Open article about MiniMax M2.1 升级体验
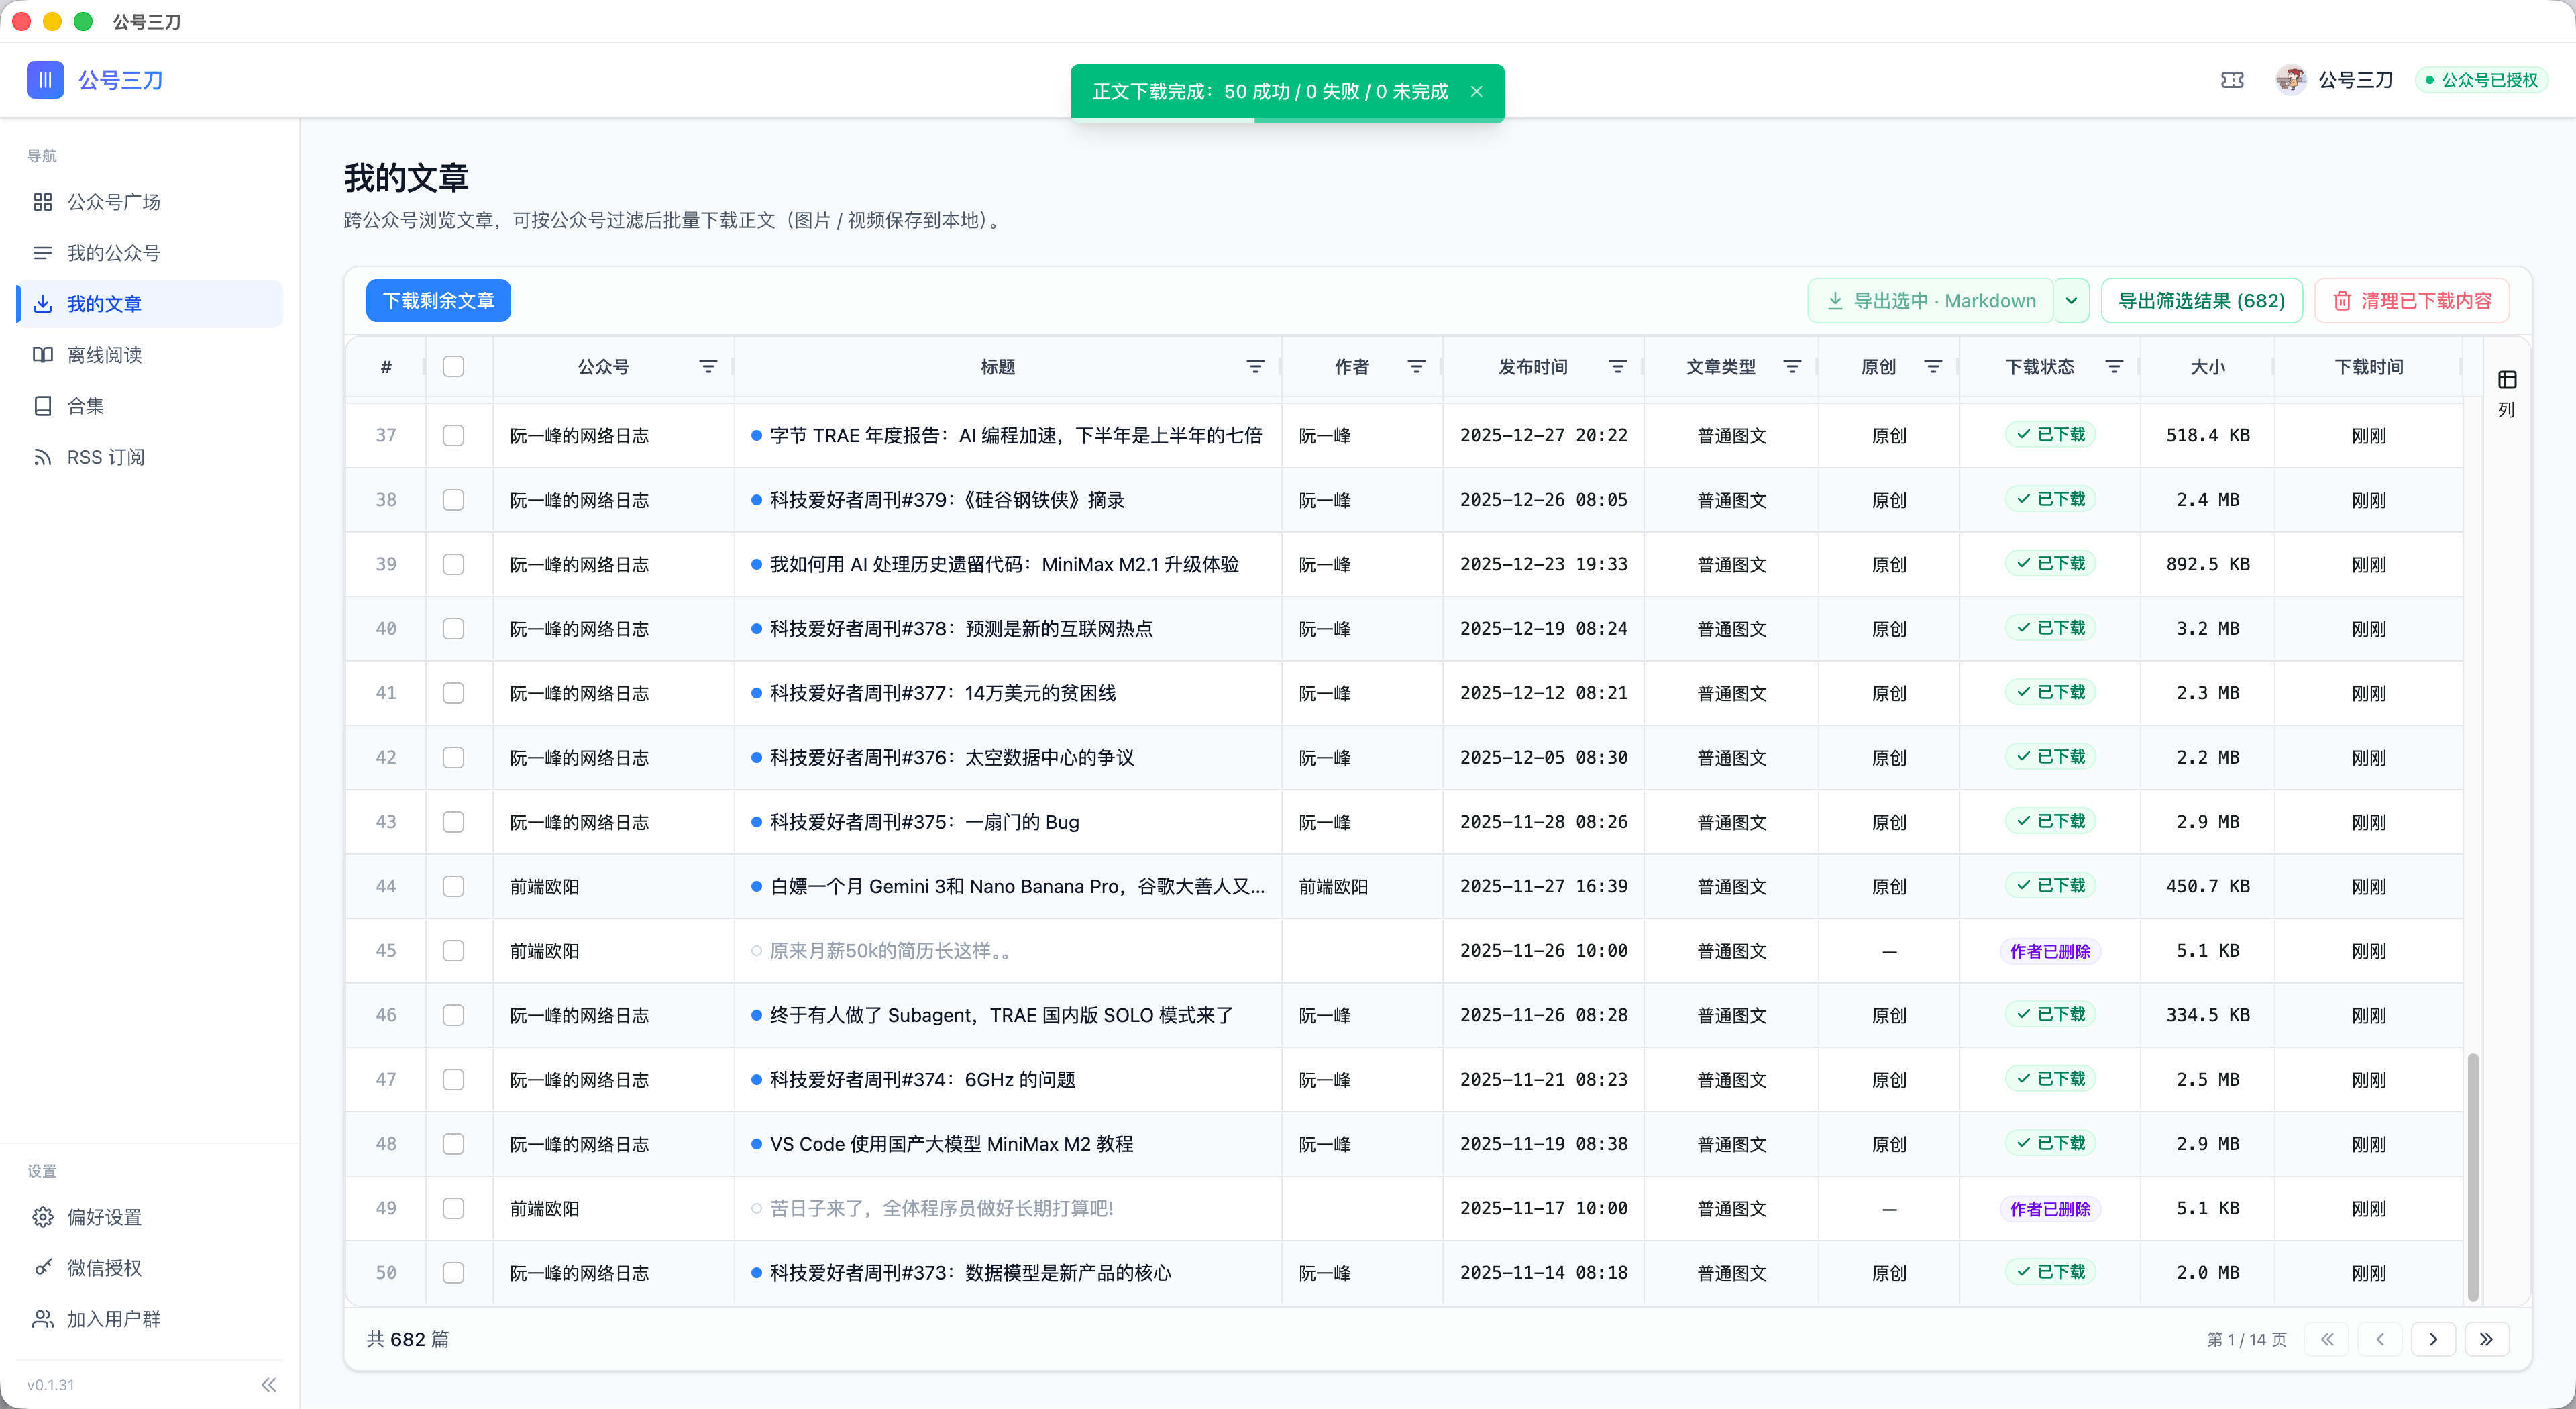Screen dimensions: 2576x1409 [x=1004, y=564]
